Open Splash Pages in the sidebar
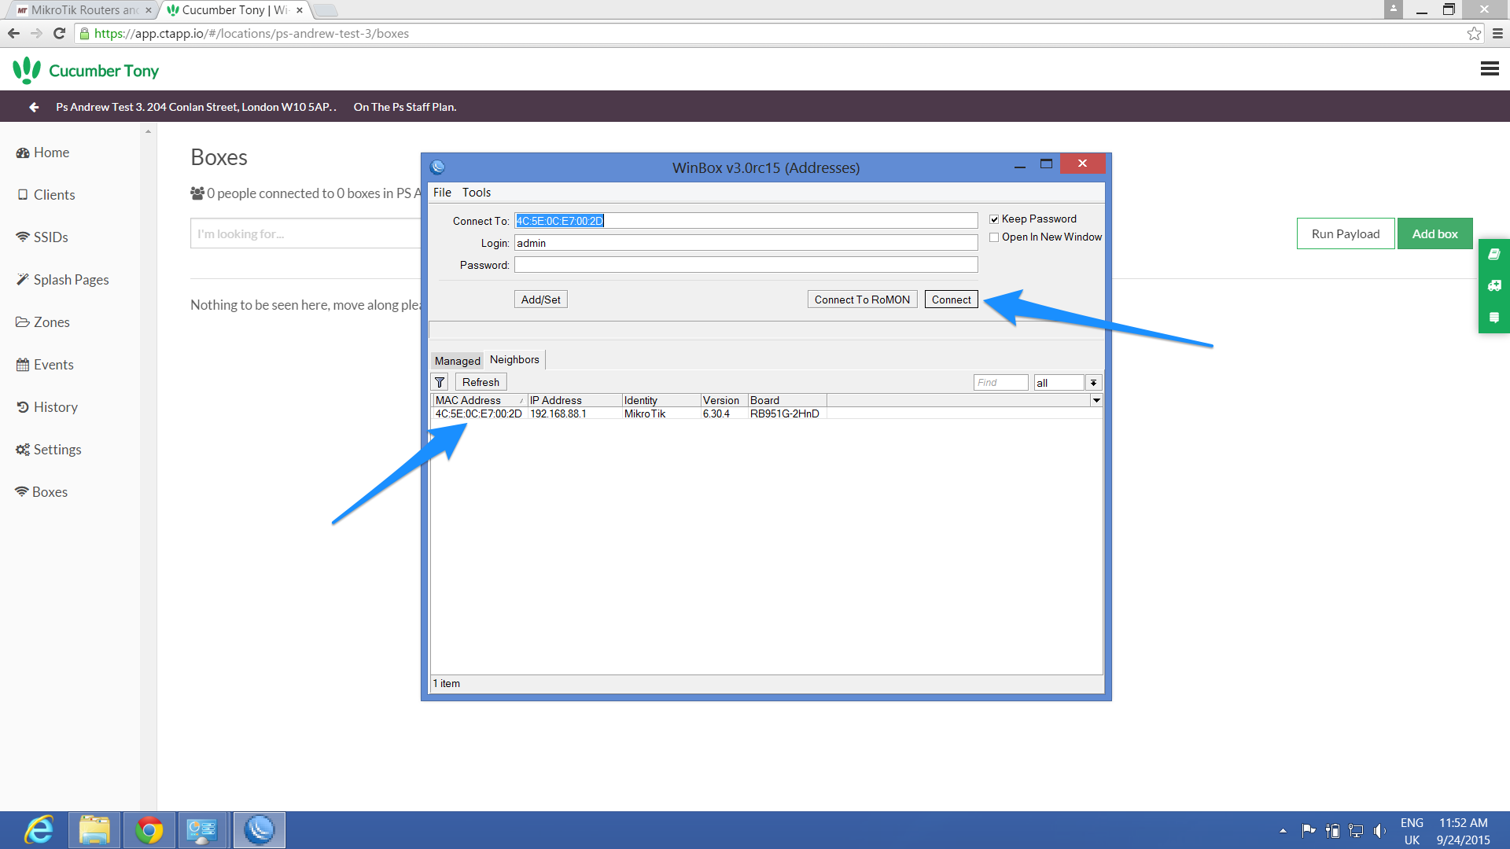 pos(63,280)
